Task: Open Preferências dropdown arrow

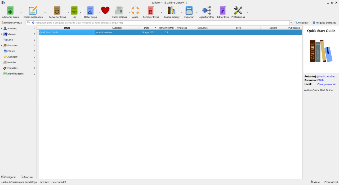Action: pos(247,12)
